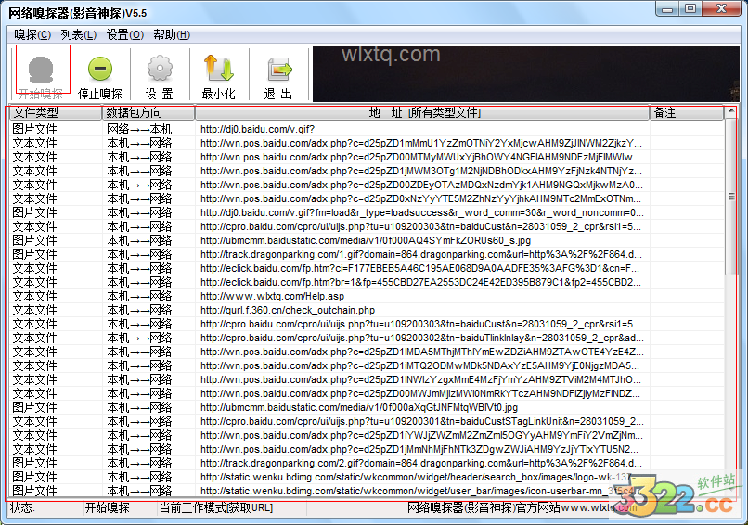Click the 地址 [所有类型文件] column header

[422, 113]
